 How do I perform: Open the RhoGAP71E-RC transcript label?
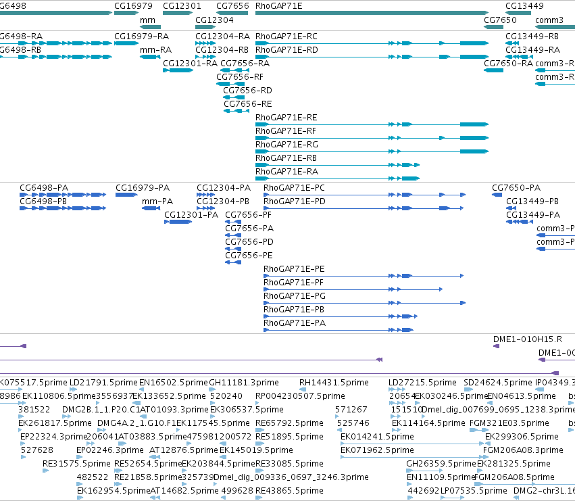coord(286,37)
